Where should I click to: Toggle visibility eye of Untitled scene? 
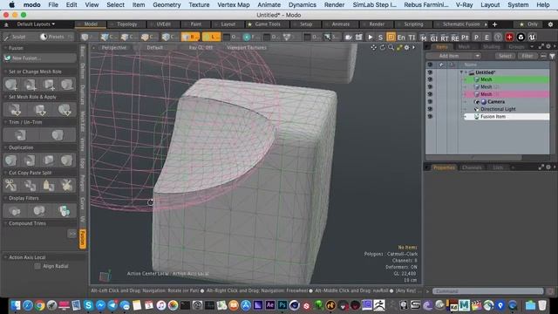pos(430,72)
